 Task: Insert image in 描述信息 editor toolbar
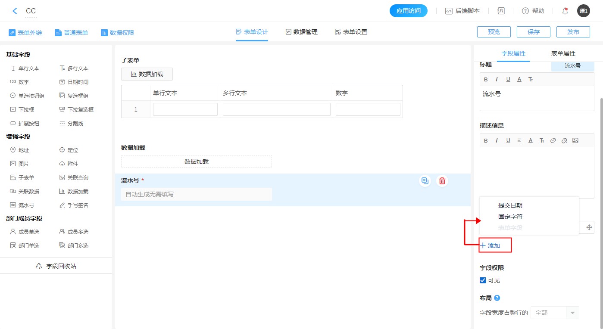575,140
